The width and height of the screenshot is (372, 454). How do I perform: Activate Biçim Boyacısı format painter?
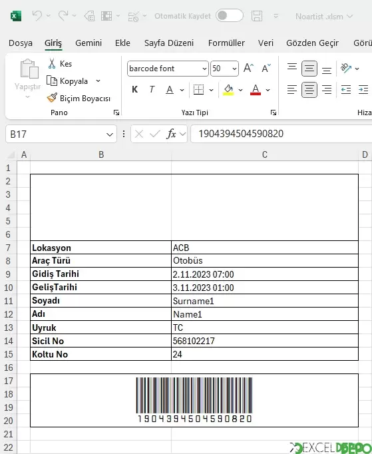(79, 98)
